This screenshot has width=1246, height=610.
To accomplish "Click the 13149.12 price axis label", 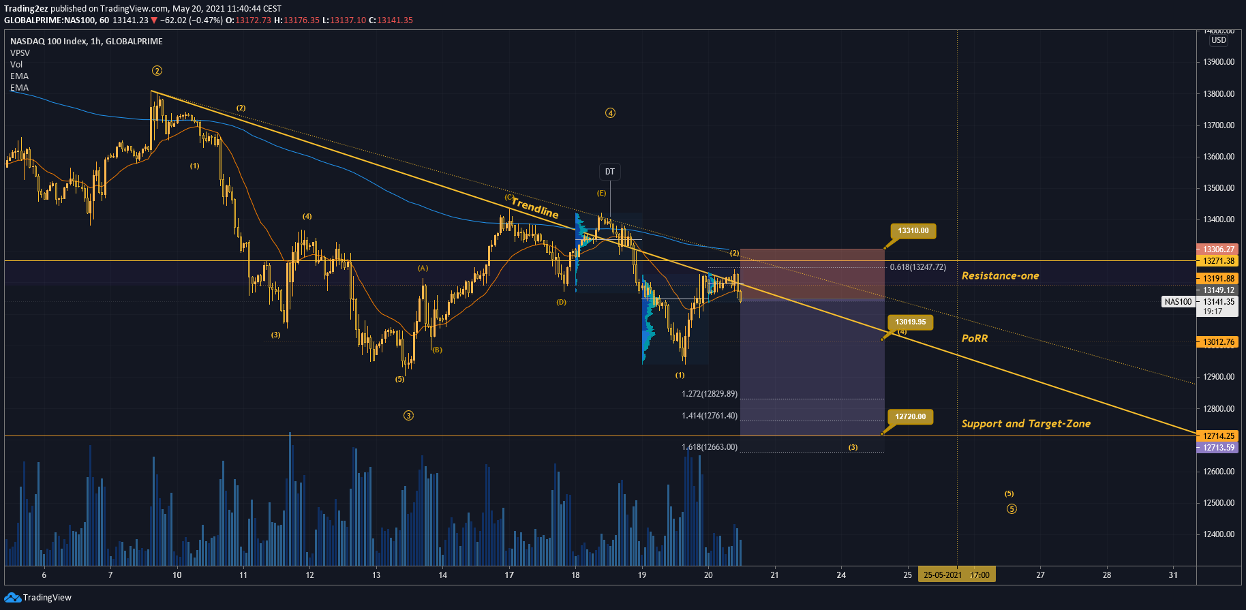I will 1218,290.
